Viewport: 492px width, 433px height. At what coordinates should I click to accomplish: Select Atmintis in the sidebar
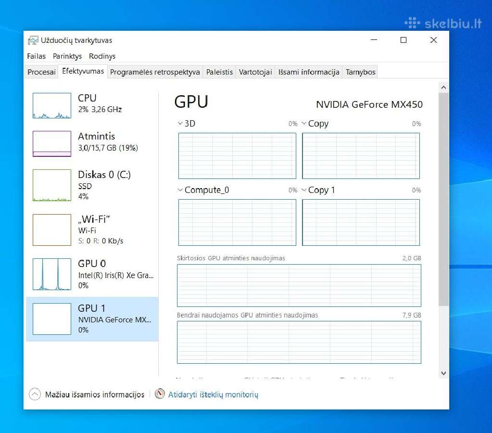pos(92,144)
